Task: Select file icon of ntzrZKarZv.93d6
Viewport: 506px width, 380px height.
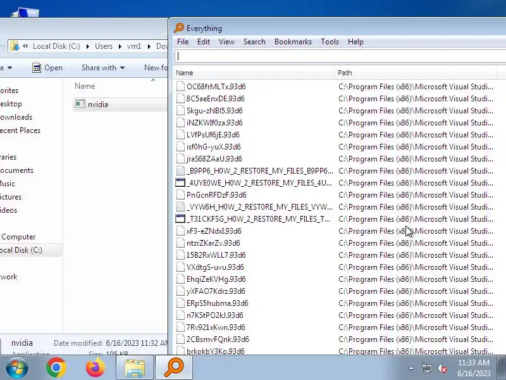Action: [x=180, y=243]
